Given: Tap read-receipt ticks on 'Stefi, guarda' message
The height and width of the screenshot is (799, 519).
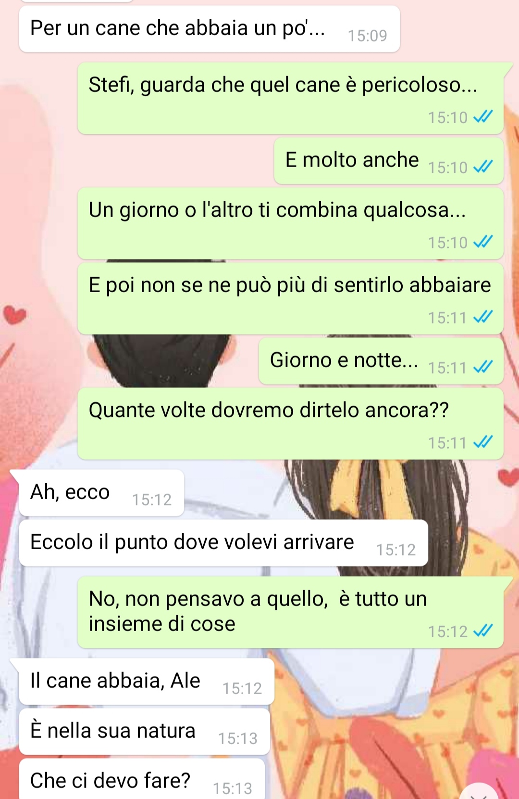Looking at the screenshot, I should click(483, 116).
